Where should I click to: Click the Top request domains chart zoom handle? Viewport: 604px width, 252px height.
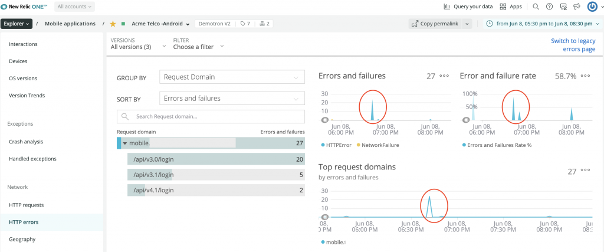coord(325,217)
